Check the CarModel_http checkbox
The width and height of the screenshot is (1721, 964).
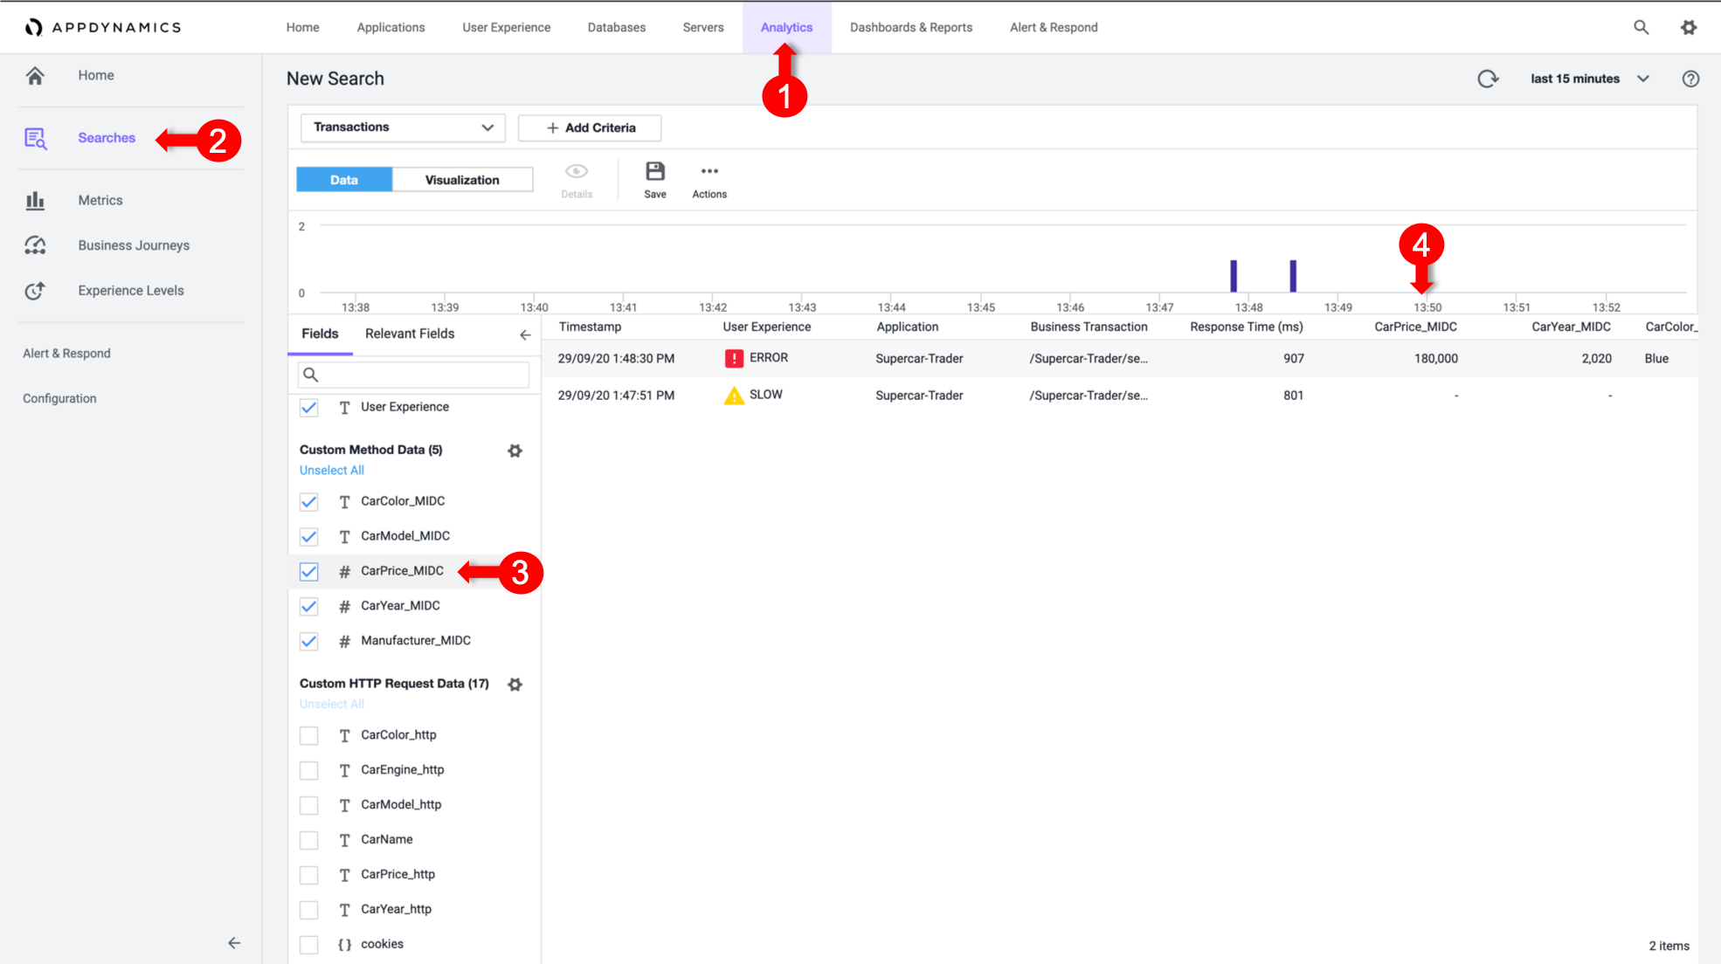(309, 805)
